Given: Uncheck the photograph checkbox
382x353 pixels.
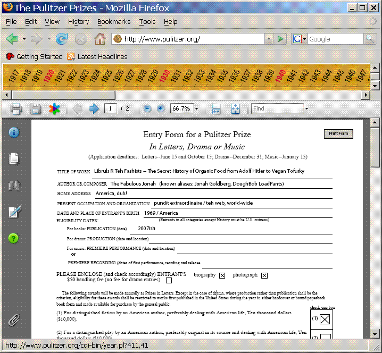Looking at the screenshot, I should click(264, 275).
